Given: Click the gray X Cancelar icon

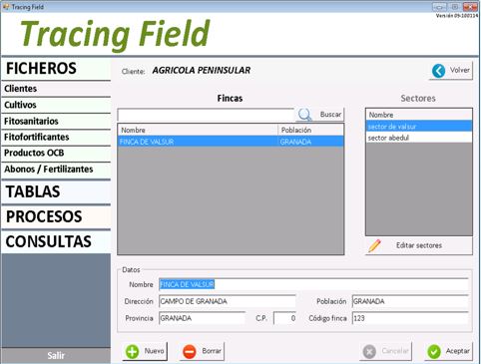Looking at the screenshot, I should click(x=369, y=351).
